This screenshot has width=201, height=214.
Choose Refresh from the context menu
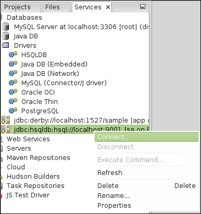146,172
